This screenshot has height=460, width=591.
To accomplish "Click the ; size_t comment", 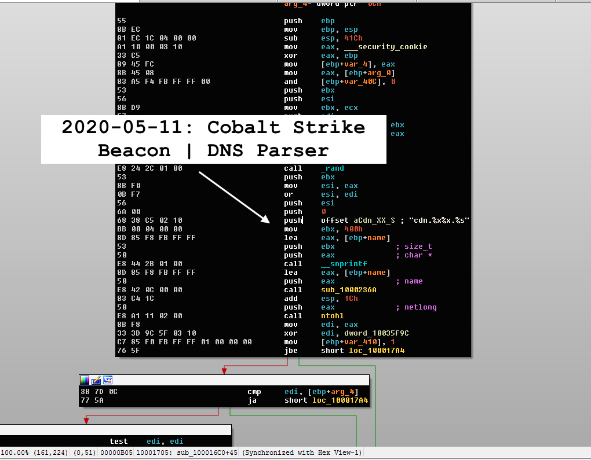I will [x=414, y=246].
